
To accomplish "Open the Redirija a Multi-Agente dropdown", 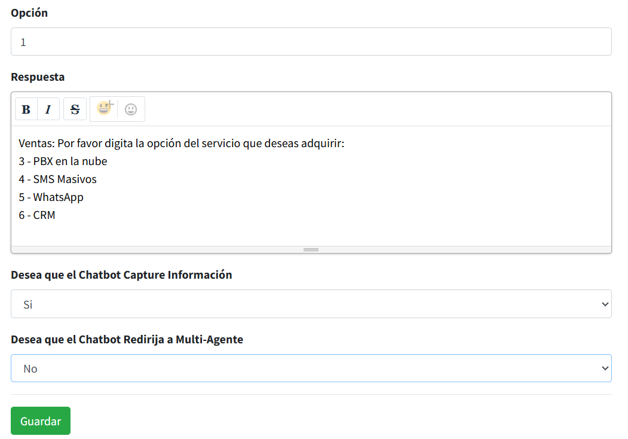I will pyautogui.click(x=311, y=368).
